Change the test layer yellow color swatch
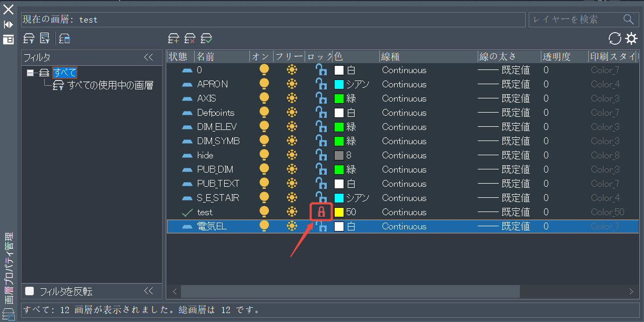The image size is (644, 322). pyautogui.click(x=339, y=212)
